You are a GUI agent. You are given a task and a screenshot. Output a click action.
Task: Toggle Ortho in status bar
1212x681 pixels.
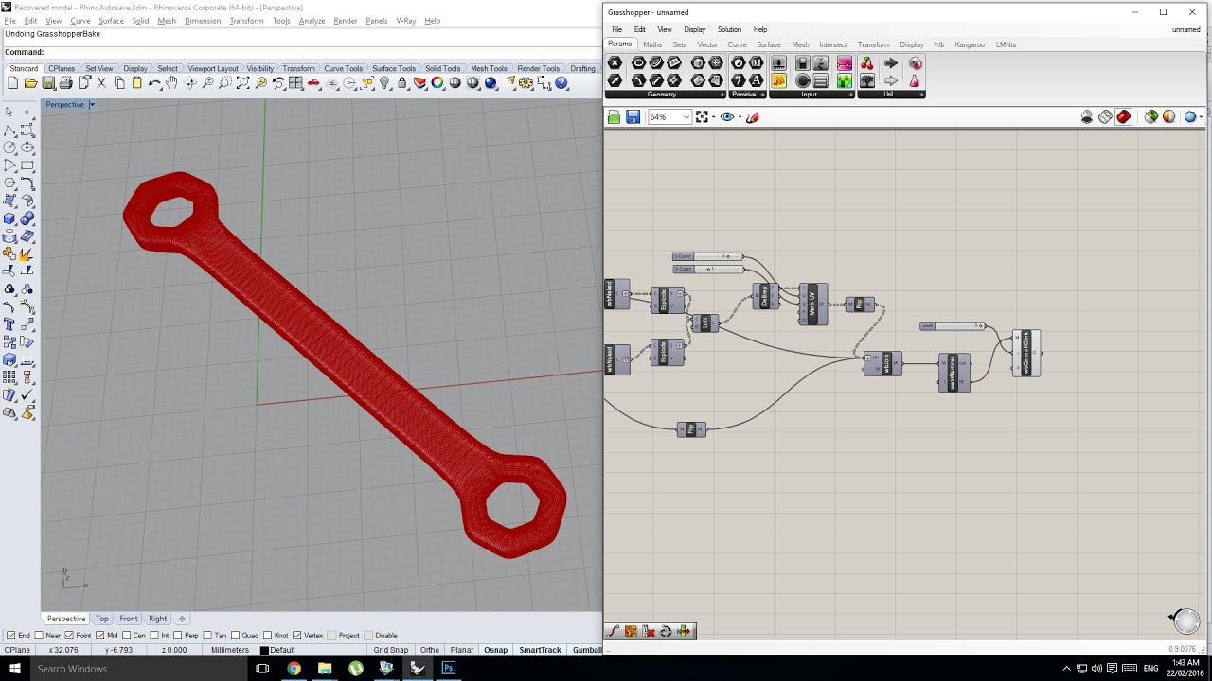click(429, 650)
